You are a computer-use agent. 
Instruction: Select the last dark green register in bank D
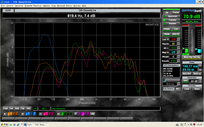(x=70, y=114)
